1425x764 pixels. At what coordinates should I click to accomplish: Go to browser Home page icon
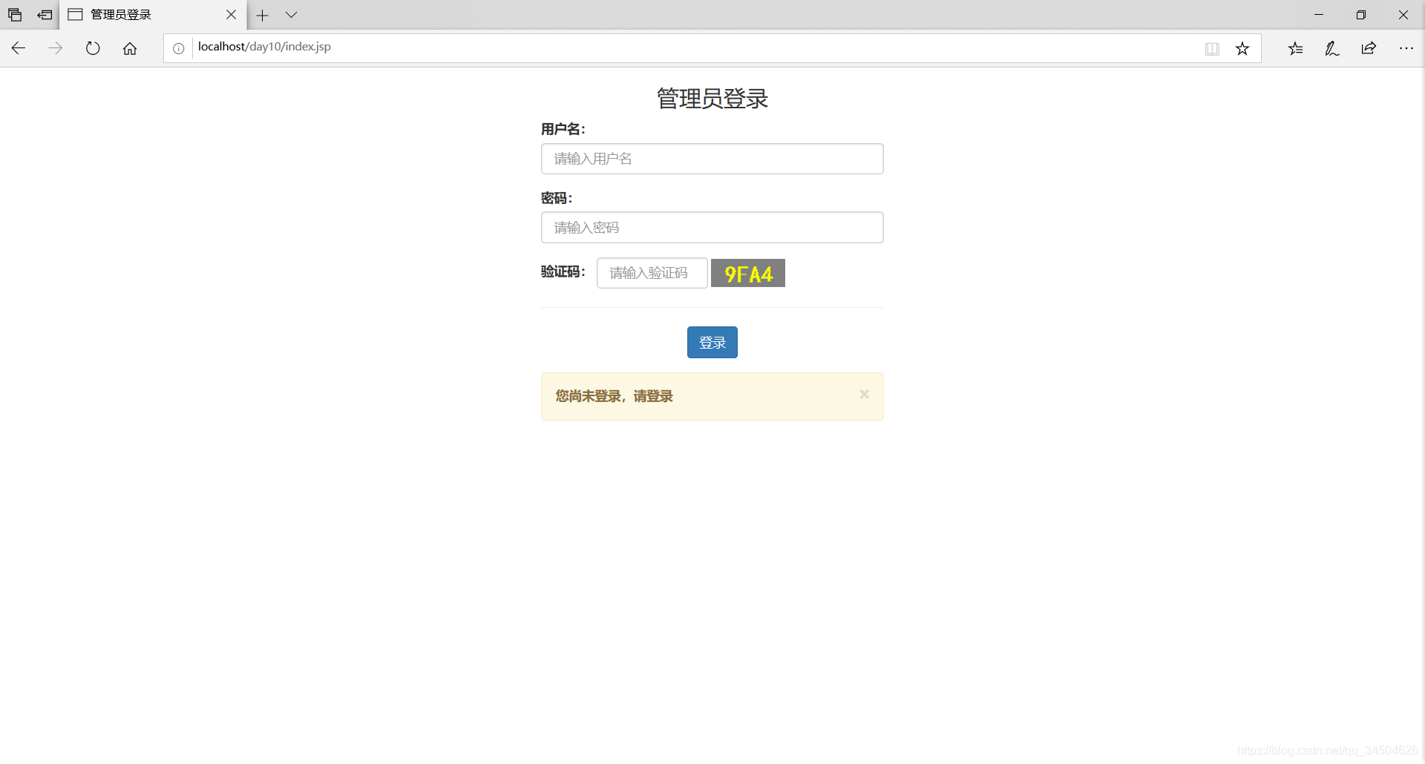coord(130,48)
